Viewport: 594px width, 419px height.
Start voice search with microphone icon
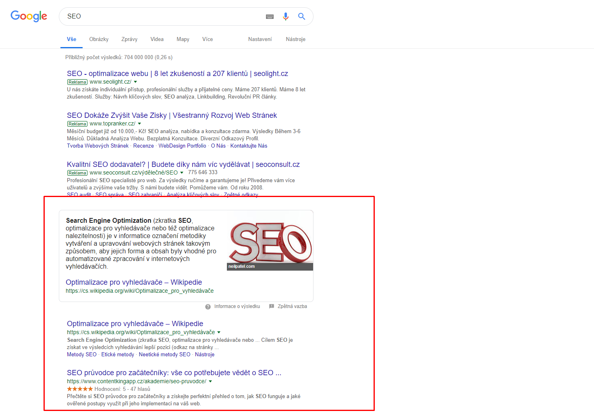pos(286,16)
